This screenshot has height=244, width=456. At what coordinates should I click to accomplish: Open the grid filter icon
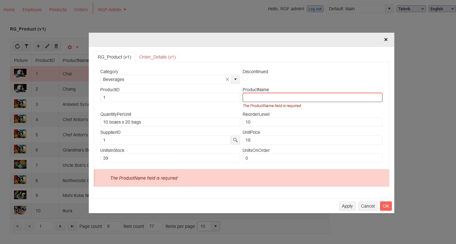[x=26, y=46]
